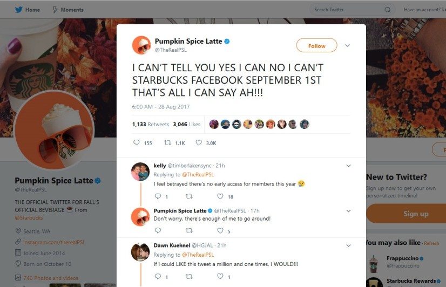Viewport: 446px width, 287px height.
Task: Click the search magnifier icon
Action: pos(387,10)
